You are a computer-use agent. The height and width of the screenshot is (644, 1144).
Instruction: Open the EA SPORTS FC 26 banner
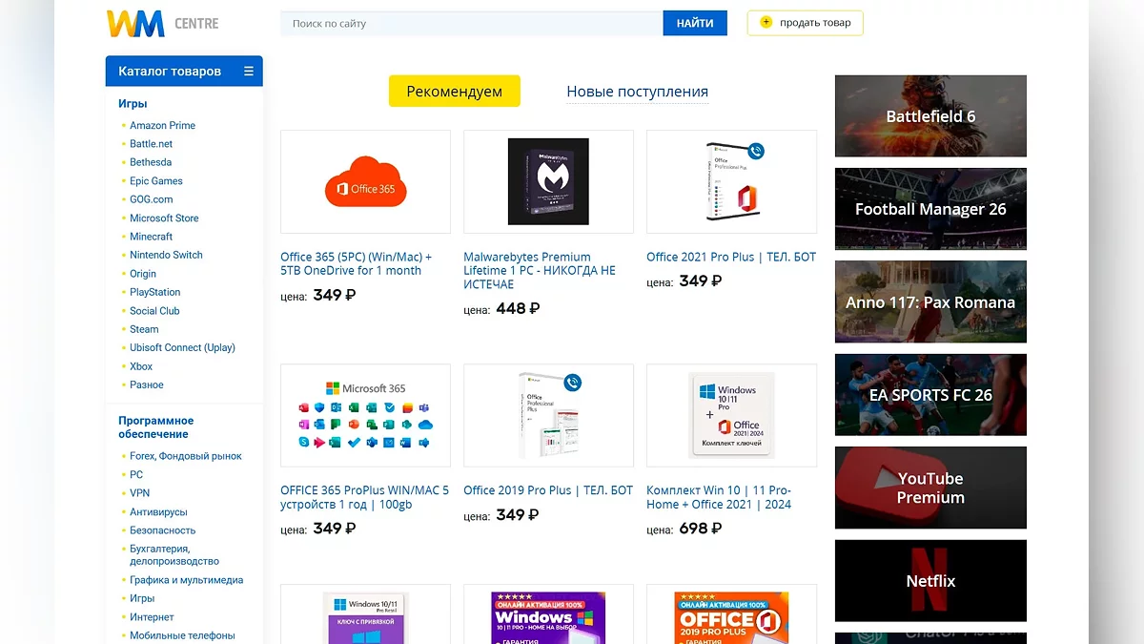[x=930, y=395]
